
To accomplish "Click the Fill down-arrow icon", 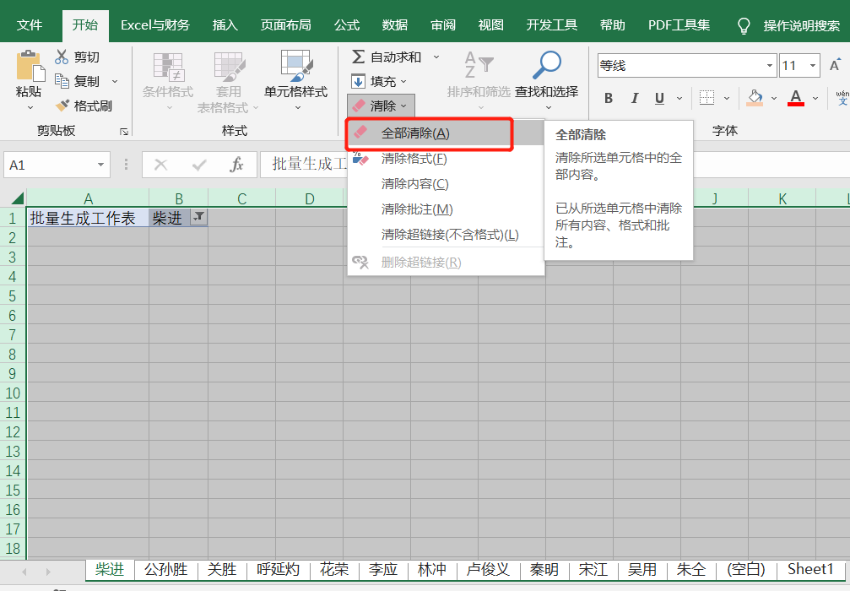I will click(x=358, y=81).
